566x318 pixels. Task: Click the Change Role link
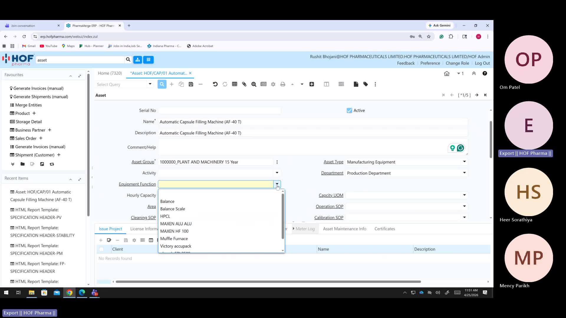[x=457, y=63]
